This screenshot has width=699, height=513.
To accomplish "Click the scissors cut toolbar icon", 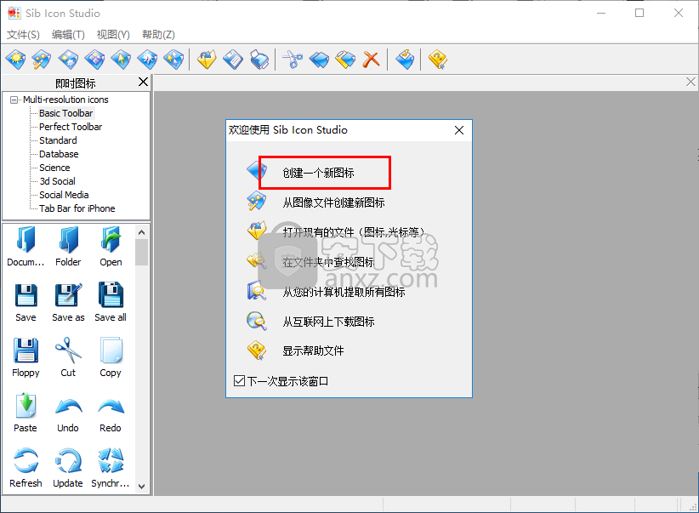I will click(x=293, y=60).
